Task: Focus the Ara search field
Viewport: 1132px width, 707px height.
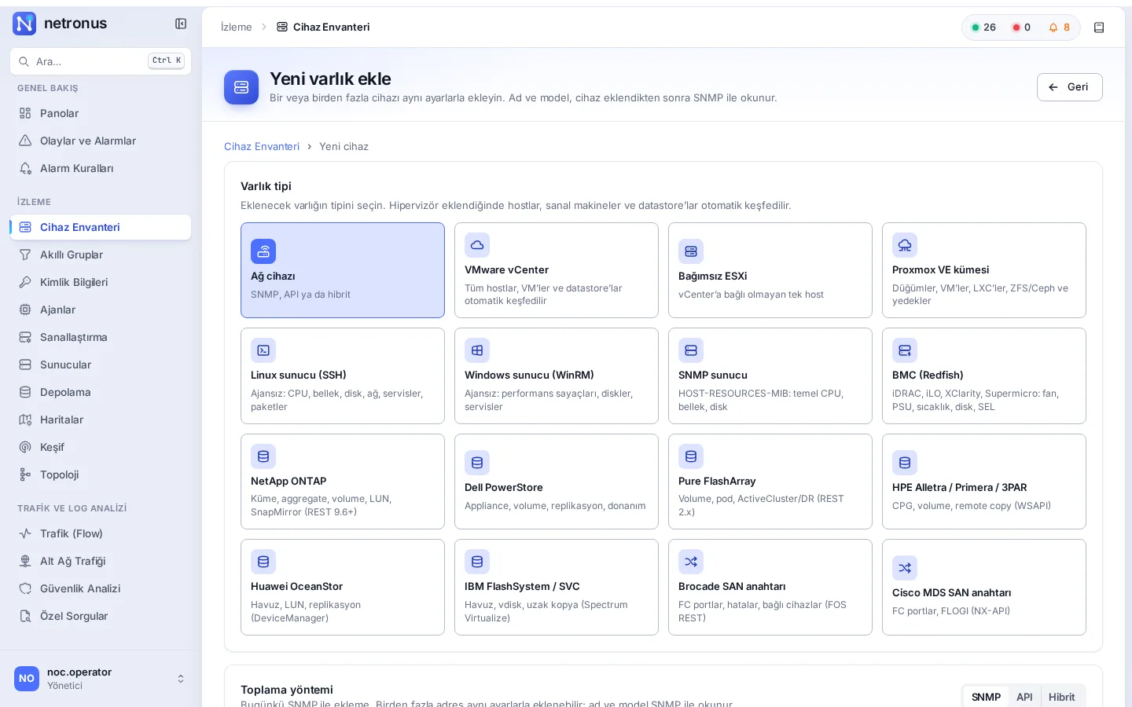Action: click(101, 61)
